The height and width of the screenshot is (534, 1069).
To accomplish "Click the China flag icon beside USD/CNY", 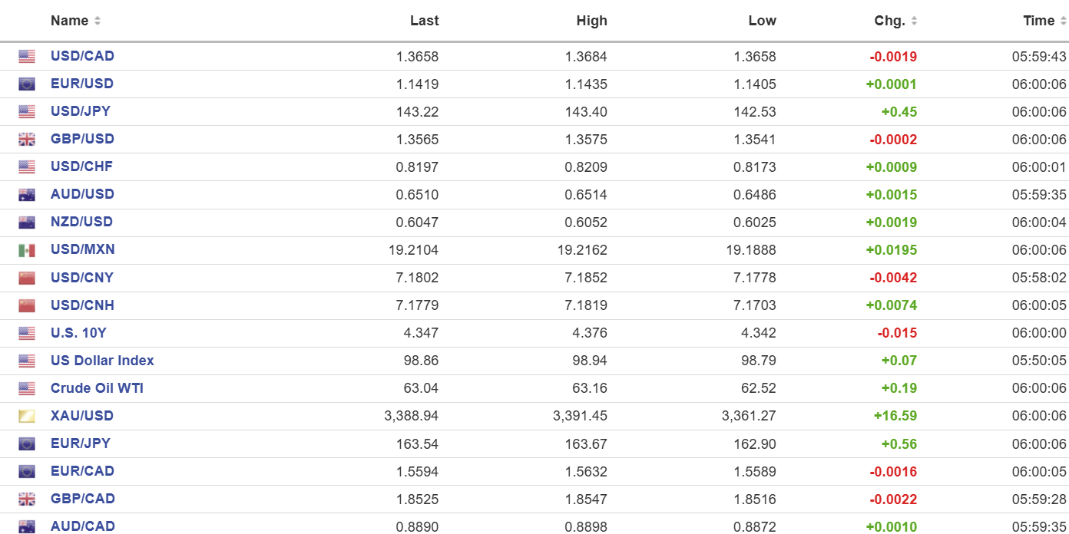I will 27,277.
